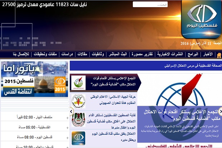Image resolution: width=222 pixels, height=148 pixels.
Task: Click the search field البحث
Action: (x=150, y=5)
